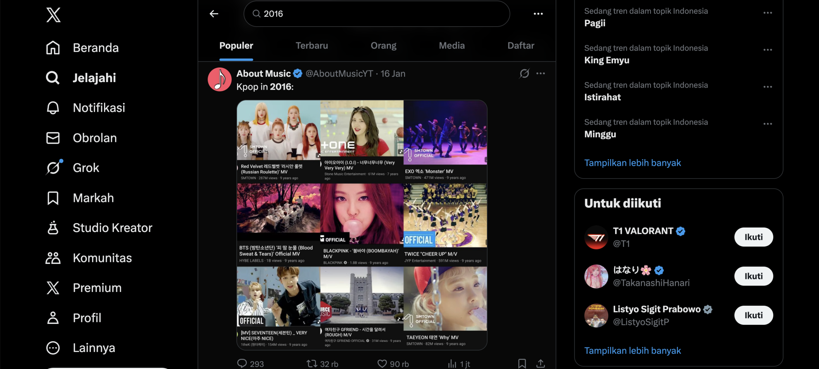Image resolution: width=819 pixels, height=369 pixels.
Task: Open @TakanashiHanari profile avatar
Action: click(596, 276)
